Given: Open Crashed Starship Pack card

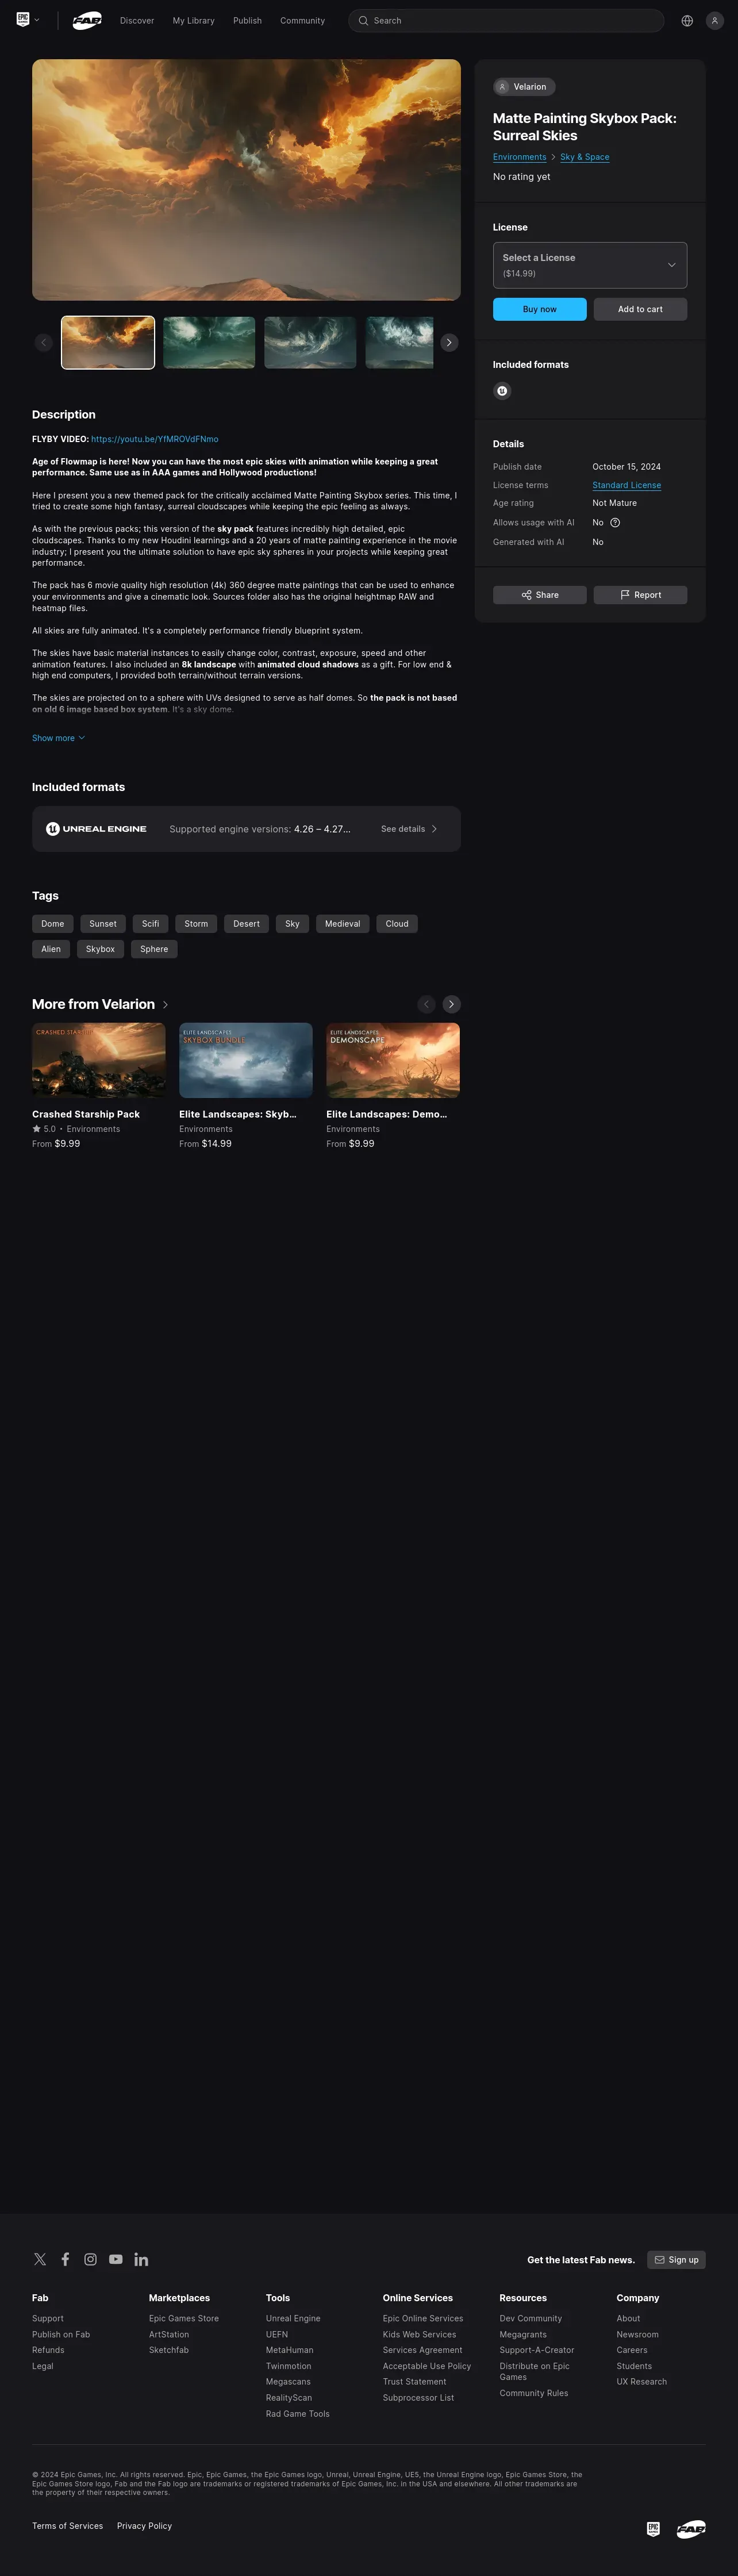Looking at the screenshot, I should pos(99,1086).
